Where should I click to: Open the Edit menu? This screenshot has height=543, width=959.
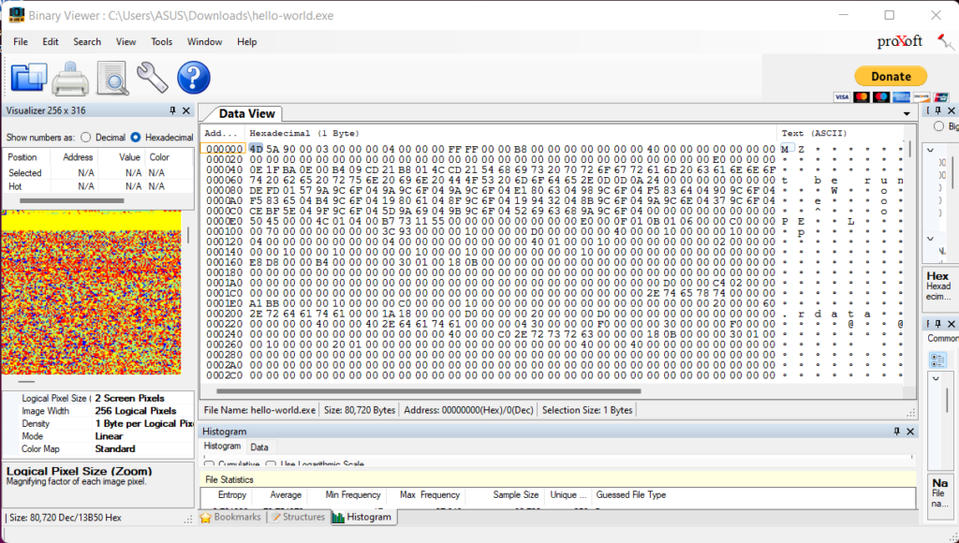pos(51,41)
